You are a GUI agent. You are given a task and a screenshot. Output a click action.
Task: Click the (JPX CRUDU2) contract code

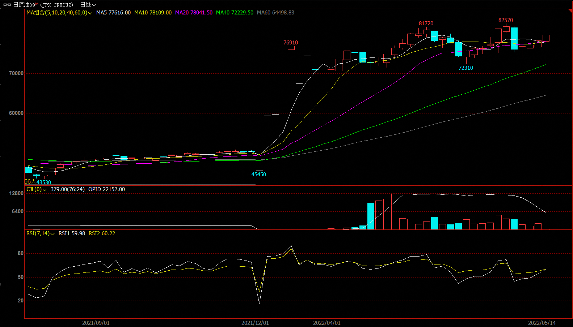coord(56,5)
